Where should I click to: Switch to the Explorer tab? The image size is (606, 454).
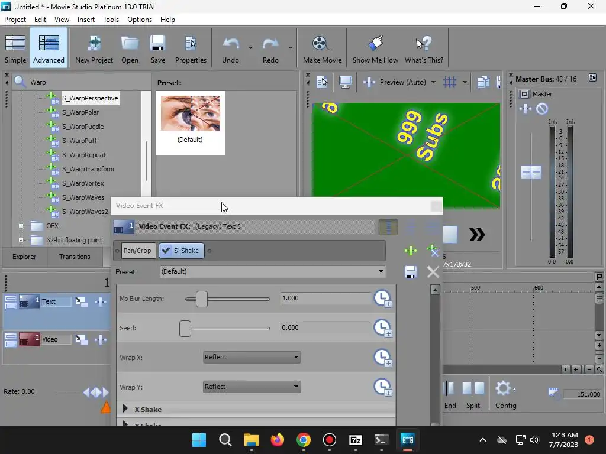click(24, 257)
